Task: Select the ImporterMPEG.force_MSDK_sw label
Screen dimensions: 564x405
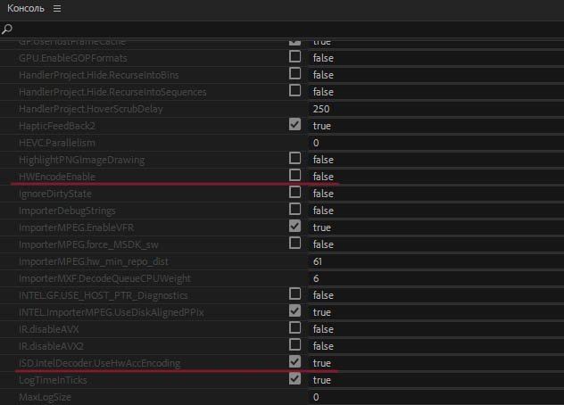Action: [x=89, y=245]
